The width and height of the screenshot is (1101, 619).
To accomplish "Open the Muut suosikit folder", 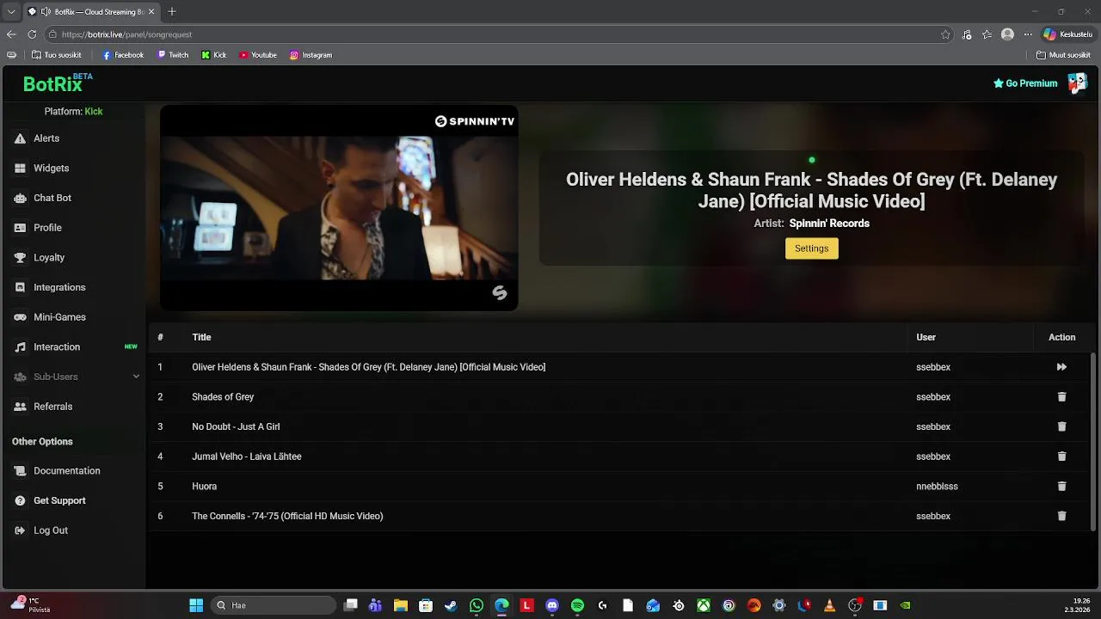I will [1063, 55].
